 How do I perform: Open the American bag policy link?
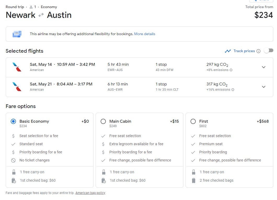click(x=90, y=193)
